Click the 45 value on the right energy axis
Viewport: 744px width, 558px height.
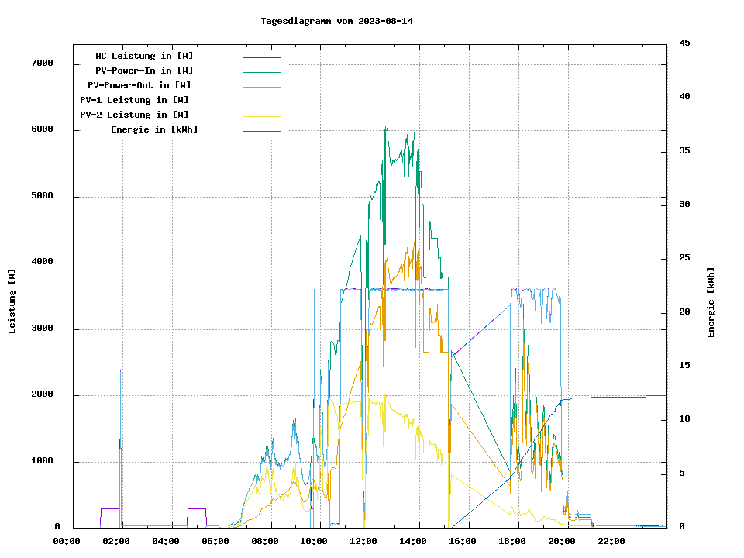point(684,43)
